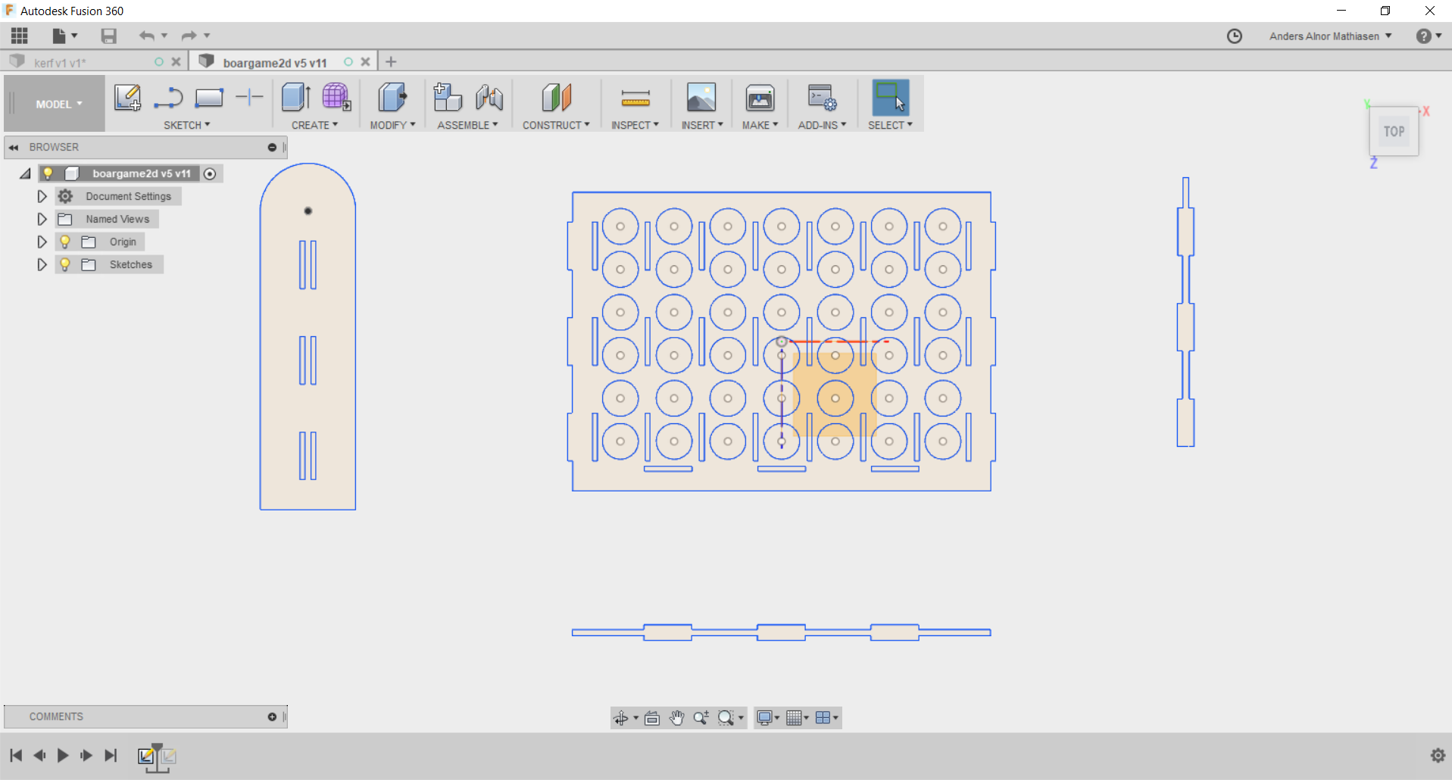Click the Pan hand tool
1452x780 pixels.
coord(676,718)
